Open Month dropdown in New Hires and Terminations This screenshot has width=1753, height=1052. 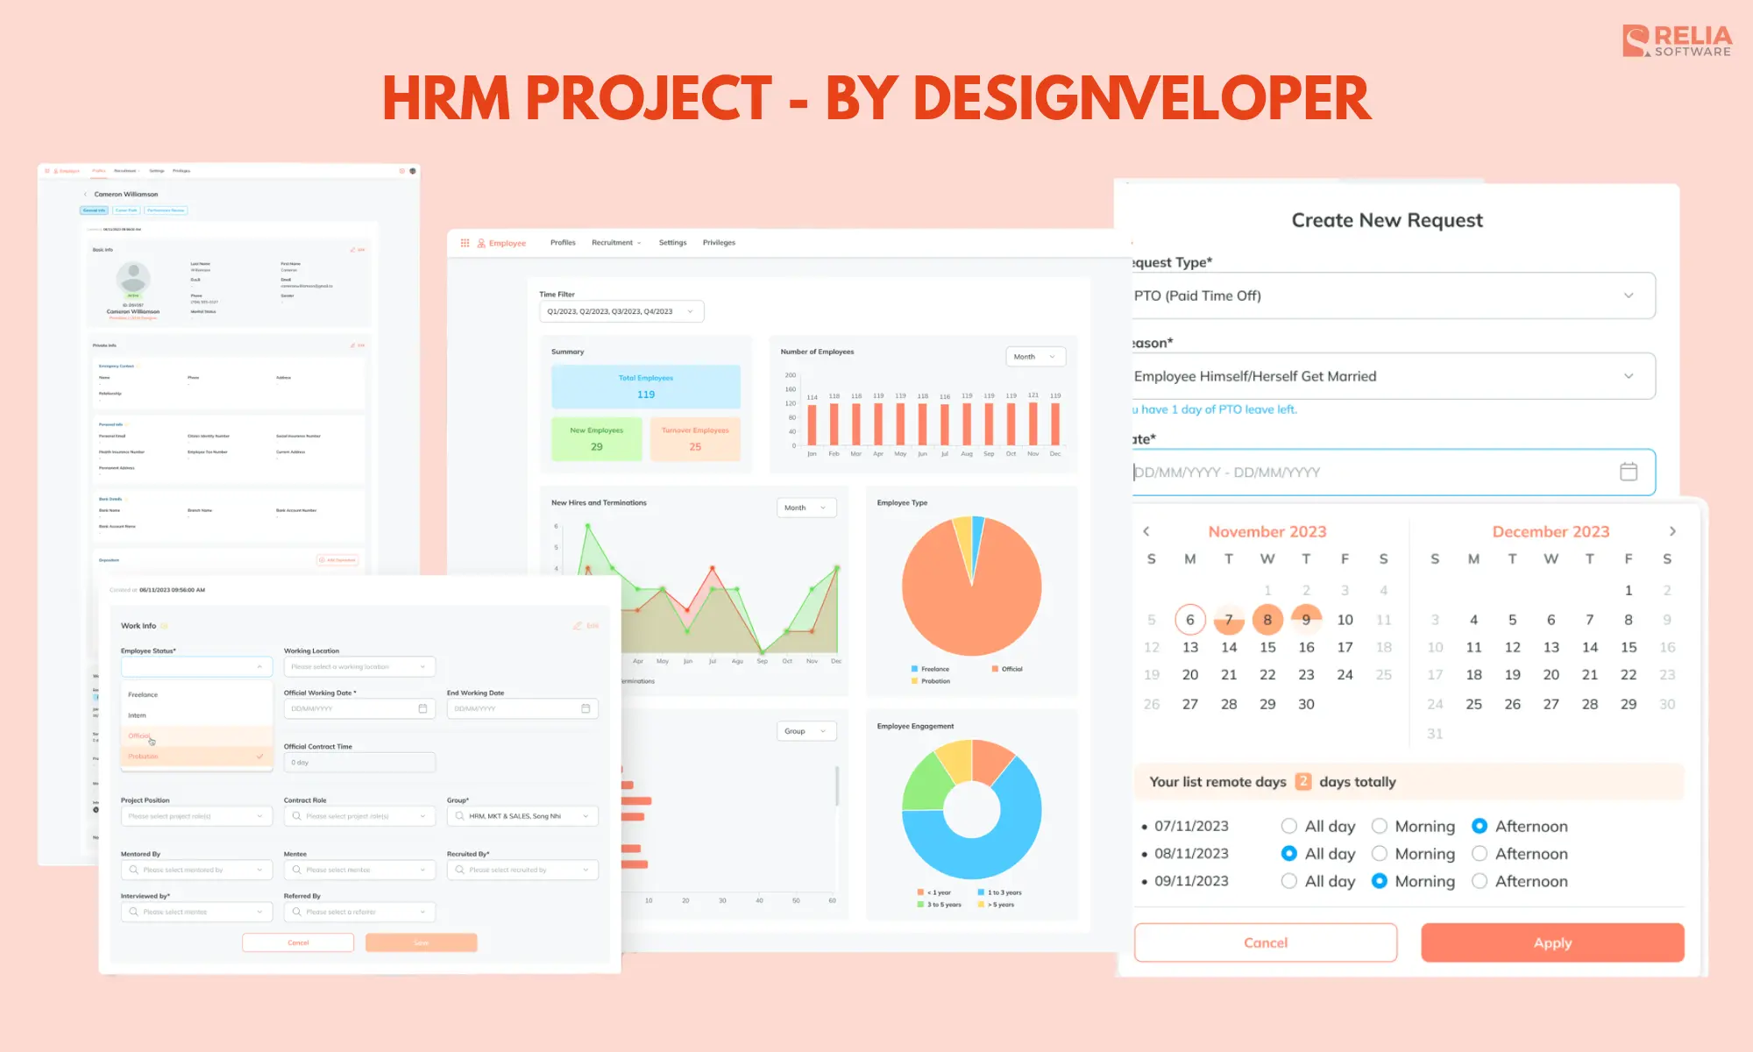[x=806, y=508]
